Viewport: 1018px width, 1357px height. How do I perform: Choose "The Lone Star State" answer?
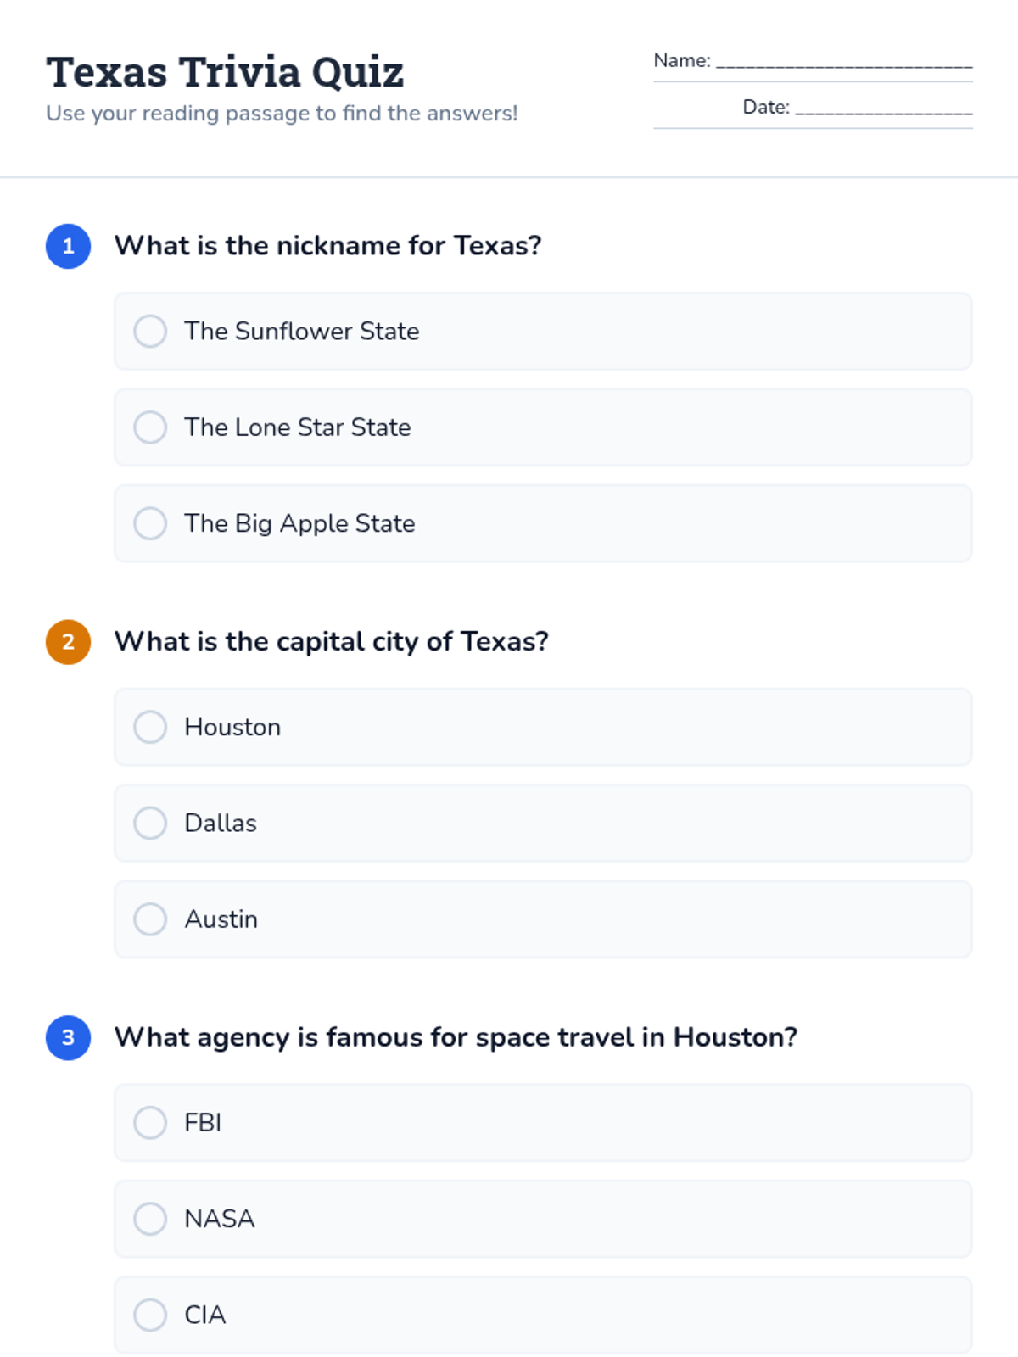click(x=150, y=427)
